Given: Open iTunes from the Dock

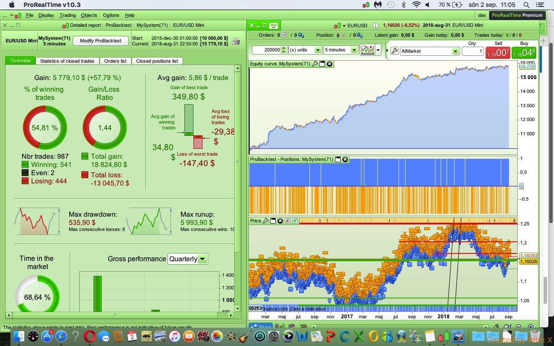Looking at the screenshot, I should [x=174, y=336].
